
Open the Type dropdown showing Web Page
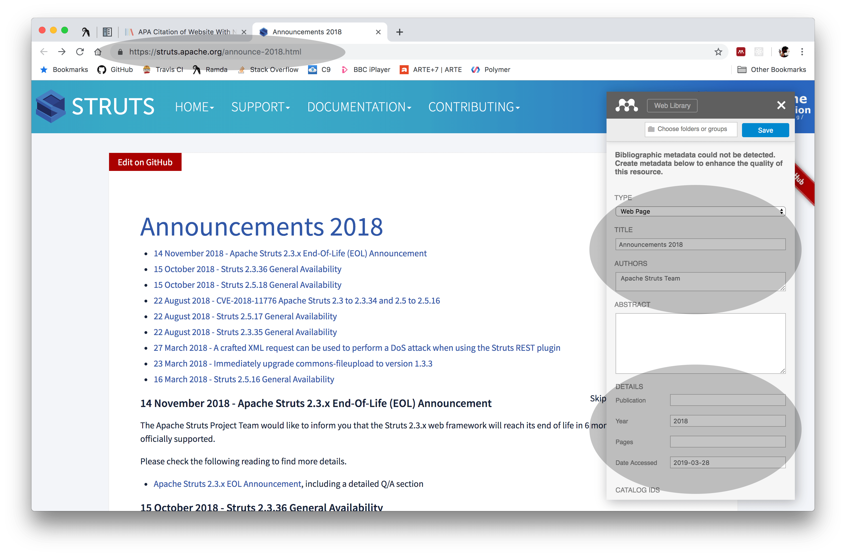(700, 211)
